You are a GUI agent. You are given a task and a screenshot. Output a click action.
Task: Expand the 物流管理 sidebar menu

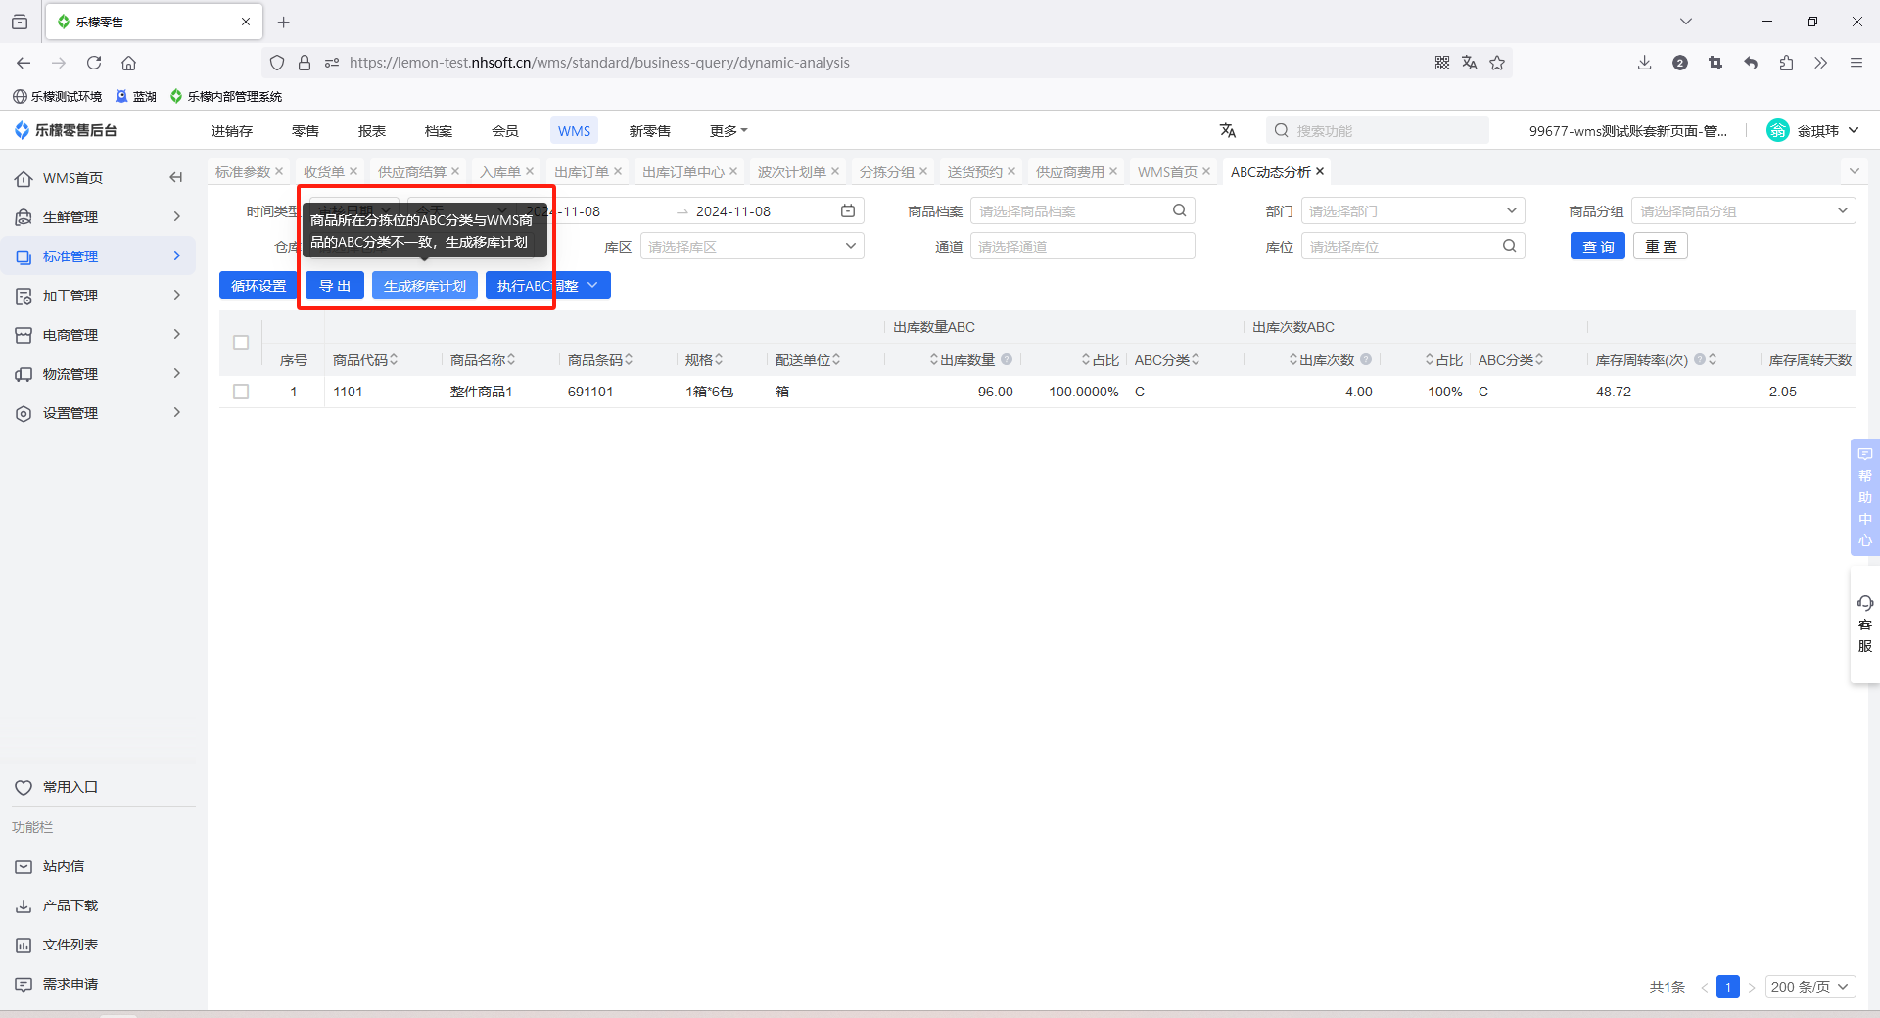pyautogui.click(x=98, y=373)
